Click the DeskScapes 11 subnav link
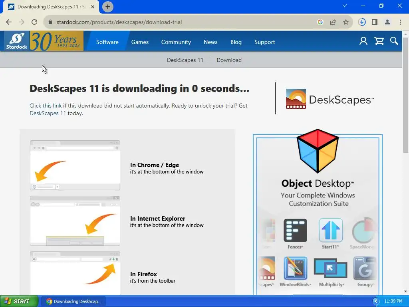 [x=185, y=60]
